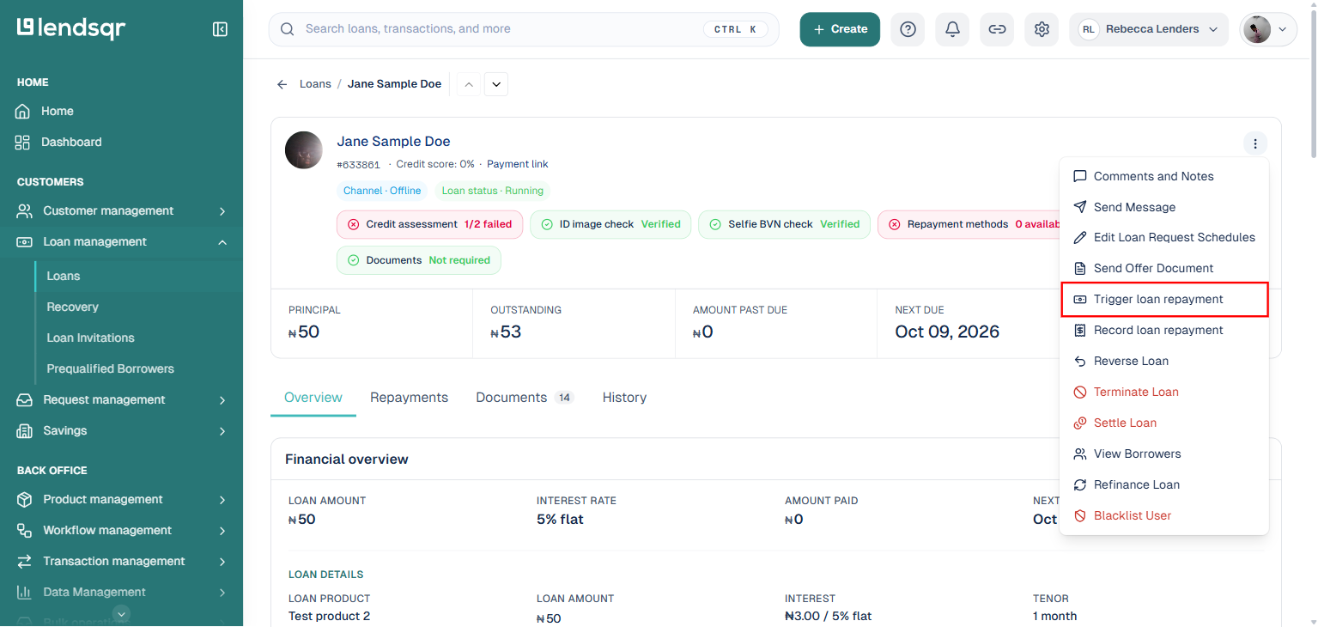Go to previous loan with up chevron
1318x627 pixels.
[468, 84]
